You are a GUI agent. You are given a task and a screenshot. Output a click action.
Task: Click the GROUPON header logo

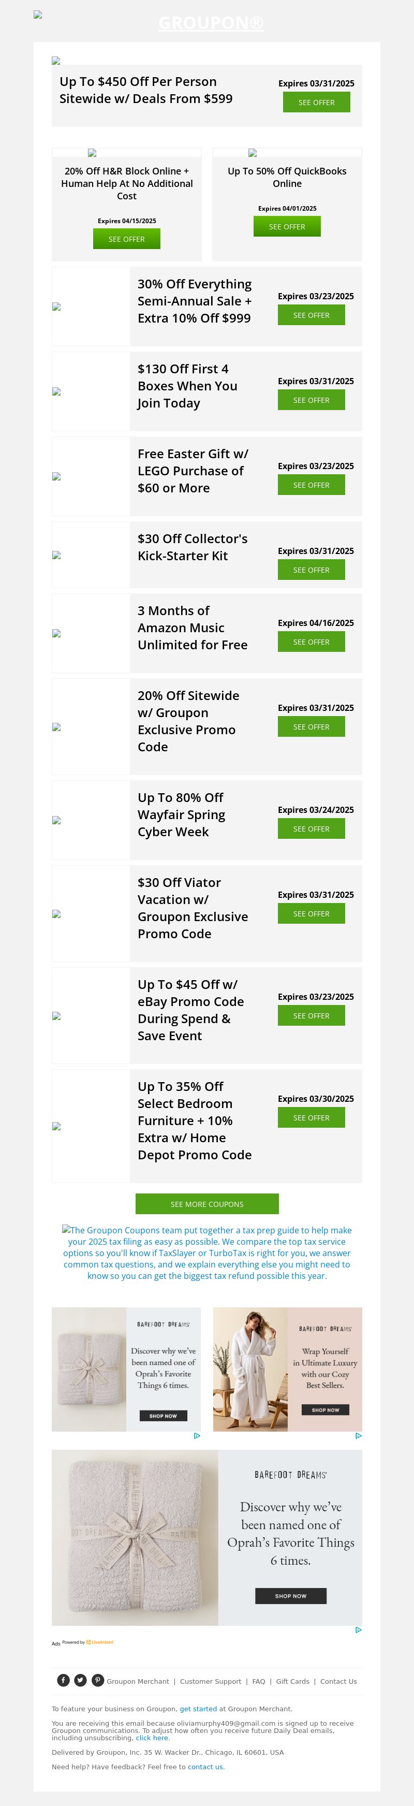(x=211, y=23)
